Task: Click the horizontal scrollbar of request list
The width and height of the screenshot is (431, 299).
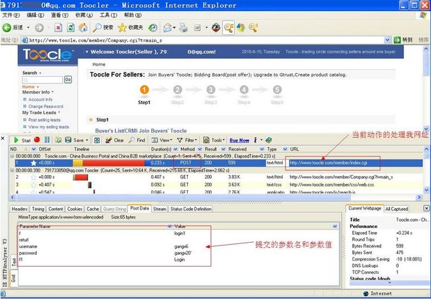Action: [184, 197]
